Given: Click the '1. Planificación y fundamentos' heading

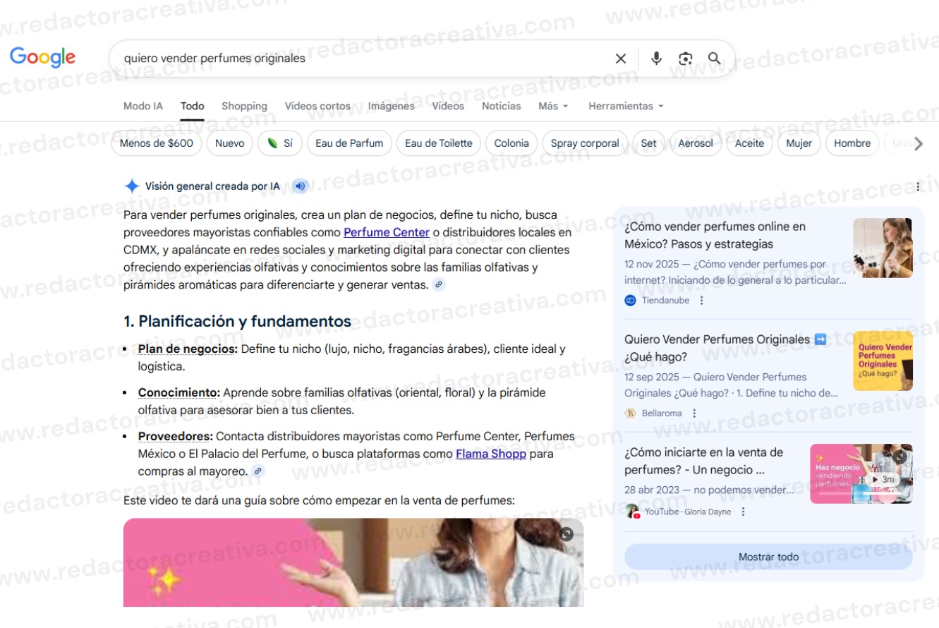Looking at the screenshot, I should point(237,322).
